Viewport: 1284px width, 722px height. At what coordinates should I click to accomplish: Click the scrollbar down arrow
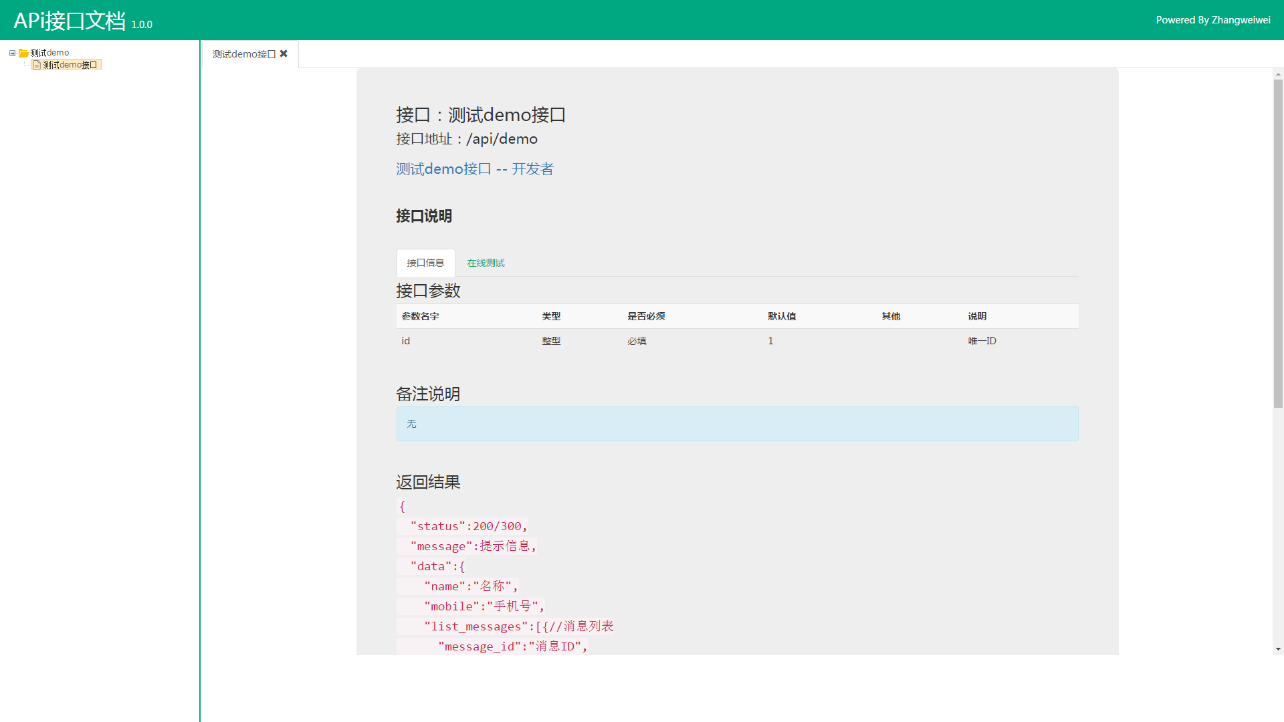[1278, 649]
